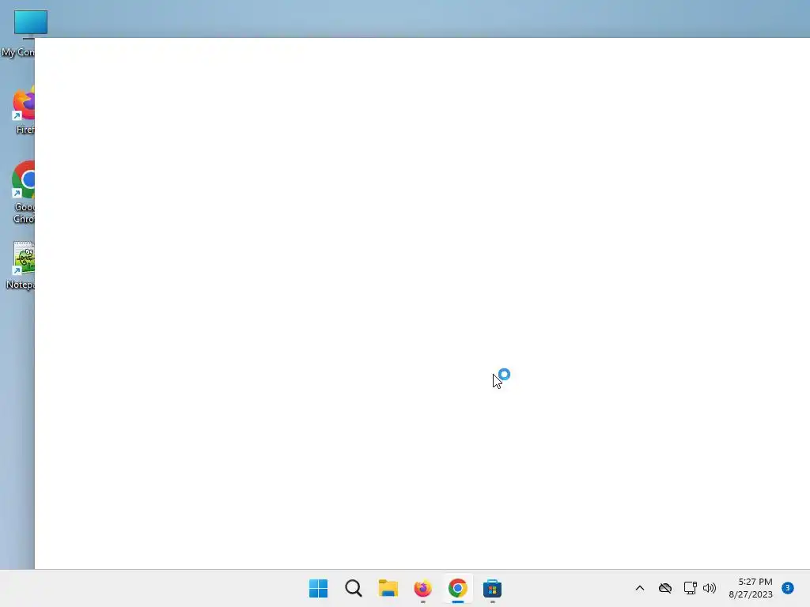
Task: Open notification badge showing 3
Action: pos(787,587)
